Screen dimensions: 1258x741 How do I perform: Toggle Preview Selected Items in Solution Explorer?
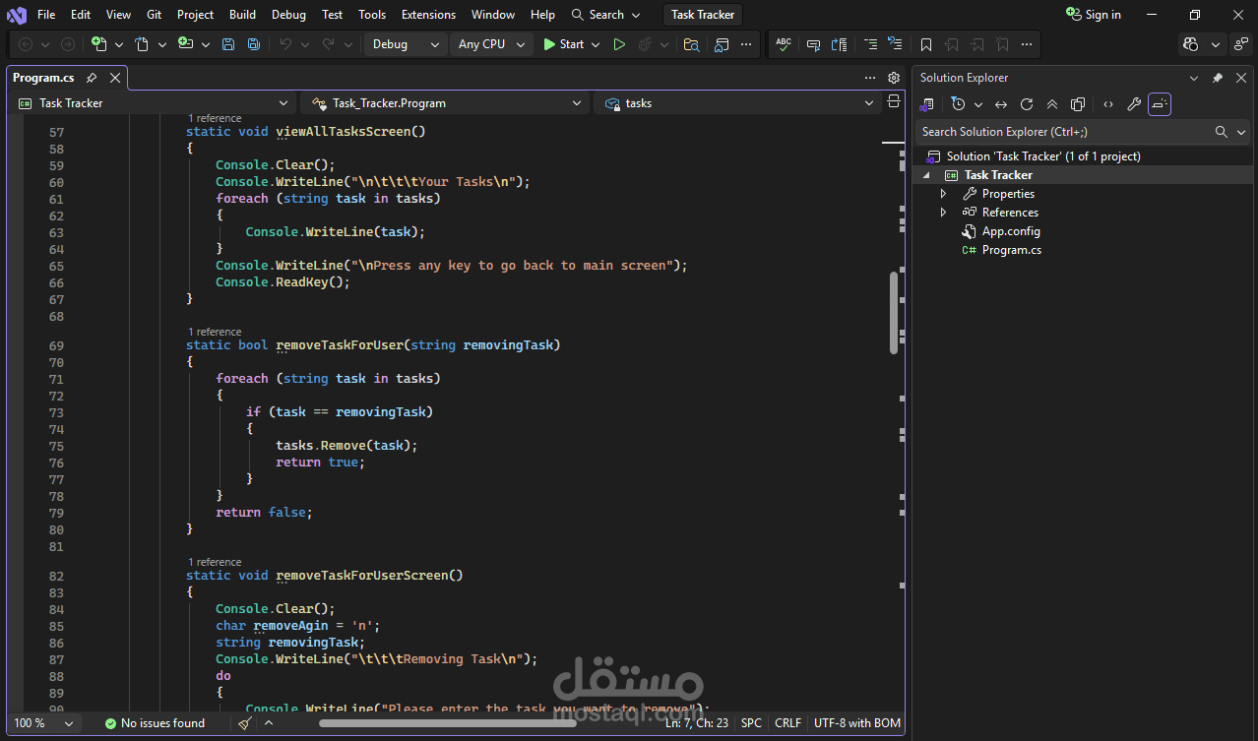[1160, 104]
